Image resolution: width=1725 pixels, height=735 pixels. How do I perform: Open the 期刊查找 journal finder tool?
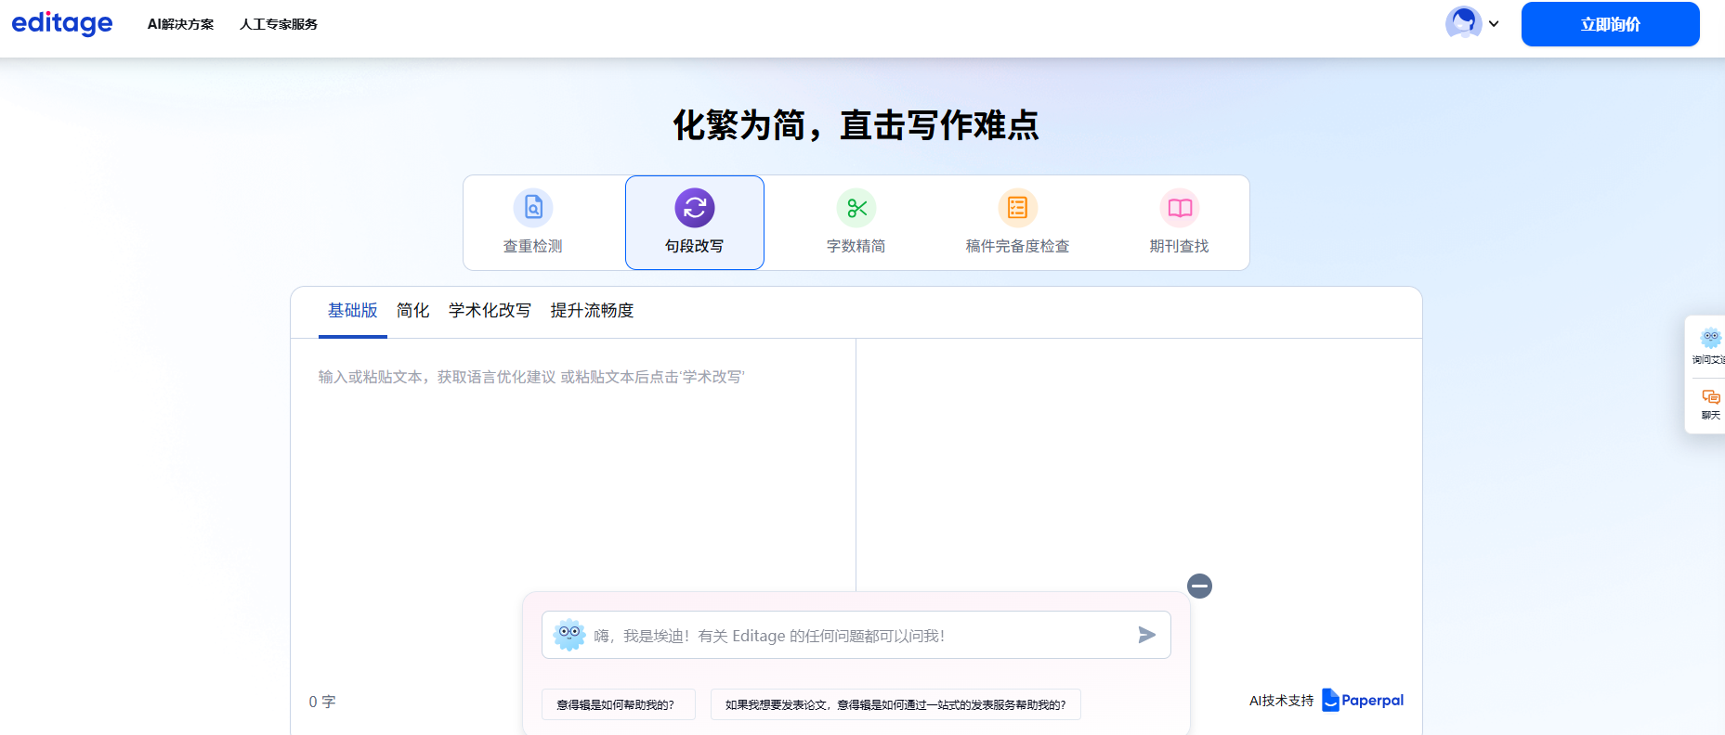pos(1179,209)
